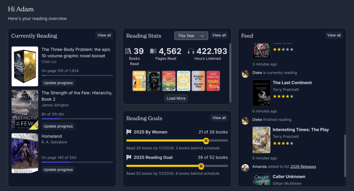354x191 pixels.
Task: Click the flag icon beside 2025 By Women
Action: pos(129,132)
